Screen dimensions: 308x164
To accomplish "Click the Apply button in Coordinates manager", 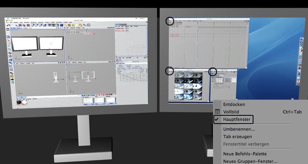I will point(111,103).
